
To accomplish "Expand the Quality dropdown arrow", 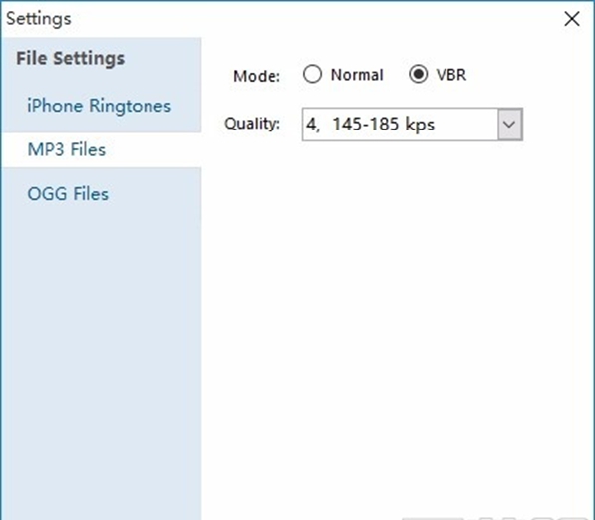I will [x=509, y=125].
